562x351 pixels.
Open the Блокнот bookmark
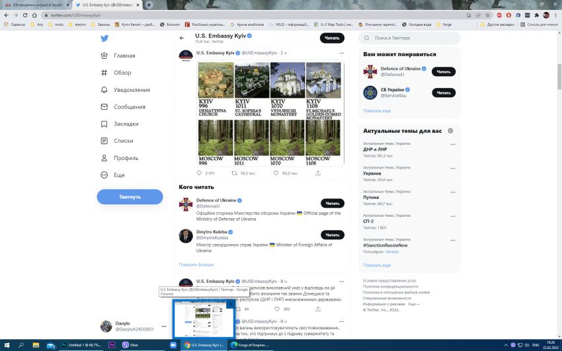coord(170,24)
